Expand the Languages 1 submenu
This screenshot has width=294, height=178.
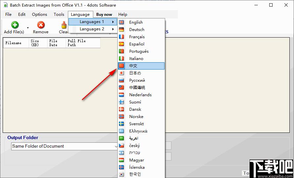(93, 22)
